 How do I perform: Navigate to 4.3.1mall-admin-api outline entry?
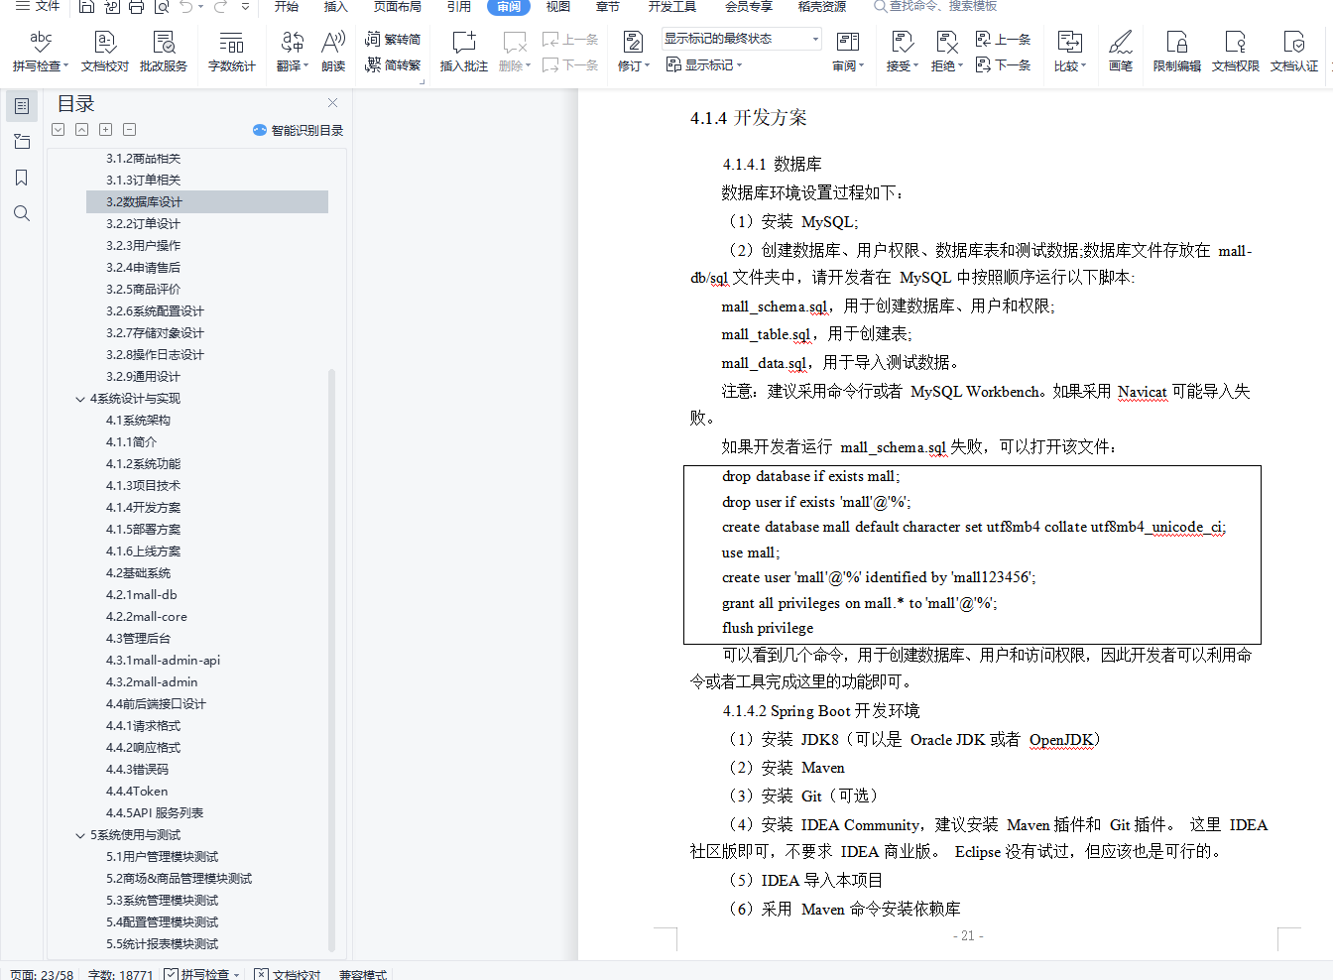click(x=164, y=661)
